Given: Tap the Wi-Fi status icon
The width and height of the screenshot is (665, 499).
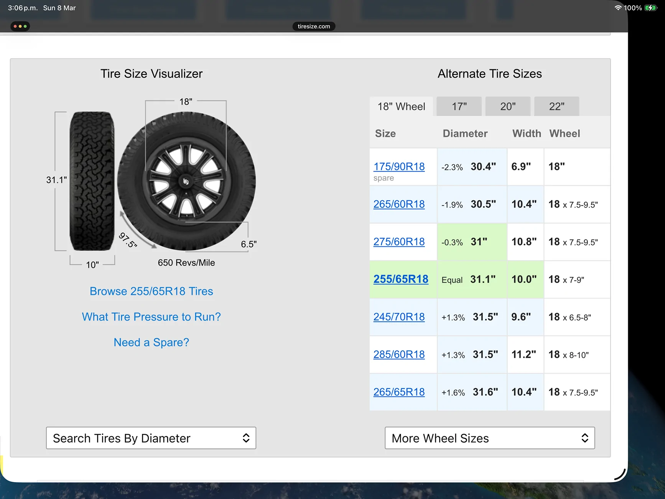Looking at the screenshot, I should point(618,8).
